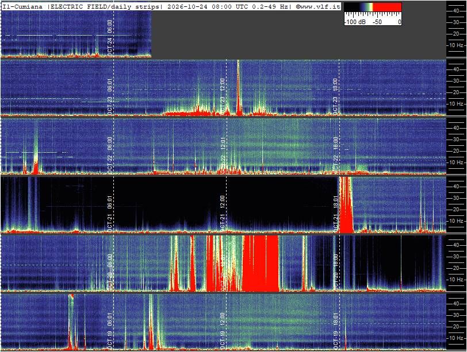Jump to the OCT-21 18:01 marker
Screen dimensions: 467x352
pyautogui.click(x=335, y=214)
